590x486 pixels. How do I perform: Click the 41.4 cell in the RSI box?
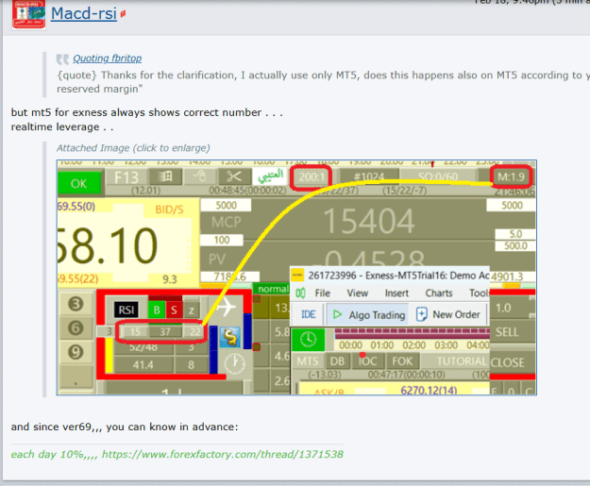tap(143, 364)
